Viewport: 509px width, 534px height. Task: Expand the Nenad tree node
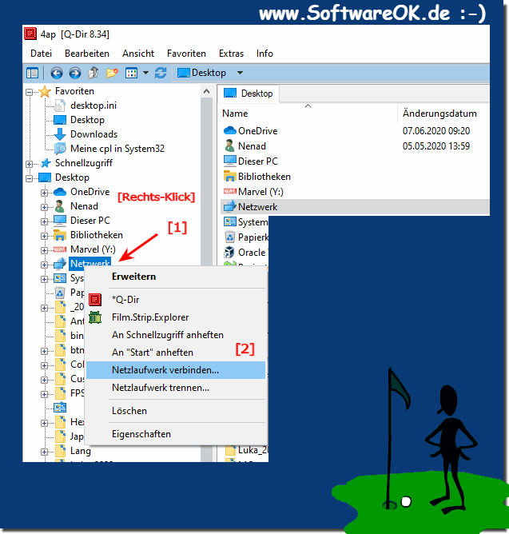44,207
